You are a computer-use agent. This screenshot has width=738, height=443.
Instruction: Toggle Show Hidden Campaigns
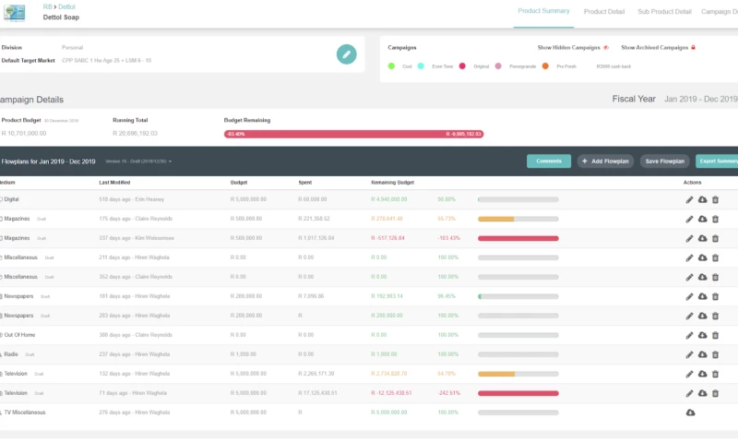point(573,48)
